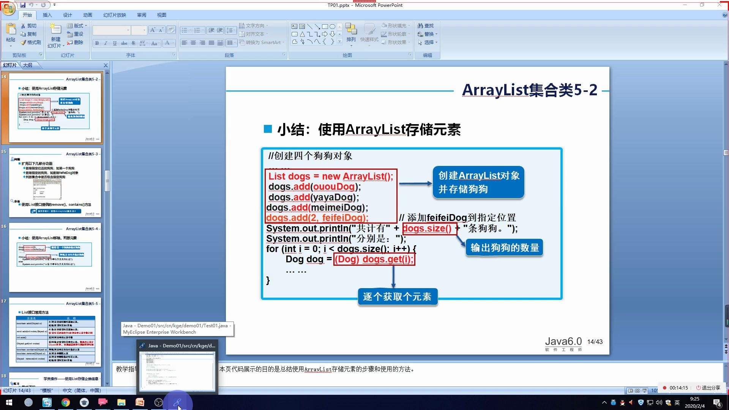Toggle justify paragraph alignment

point(211,43)
